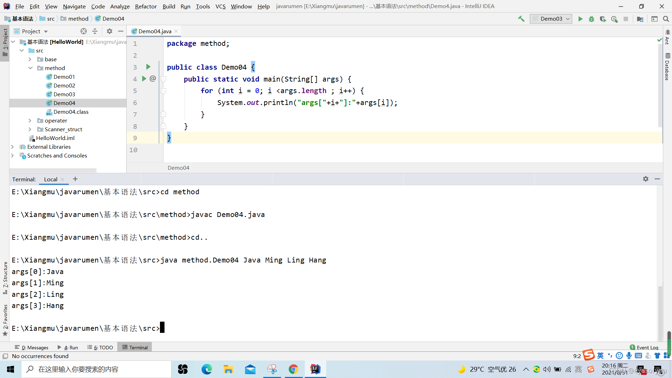Screen dimensions: 672x378
Task: Open the Build menu
Action: [x=169, y=6]
